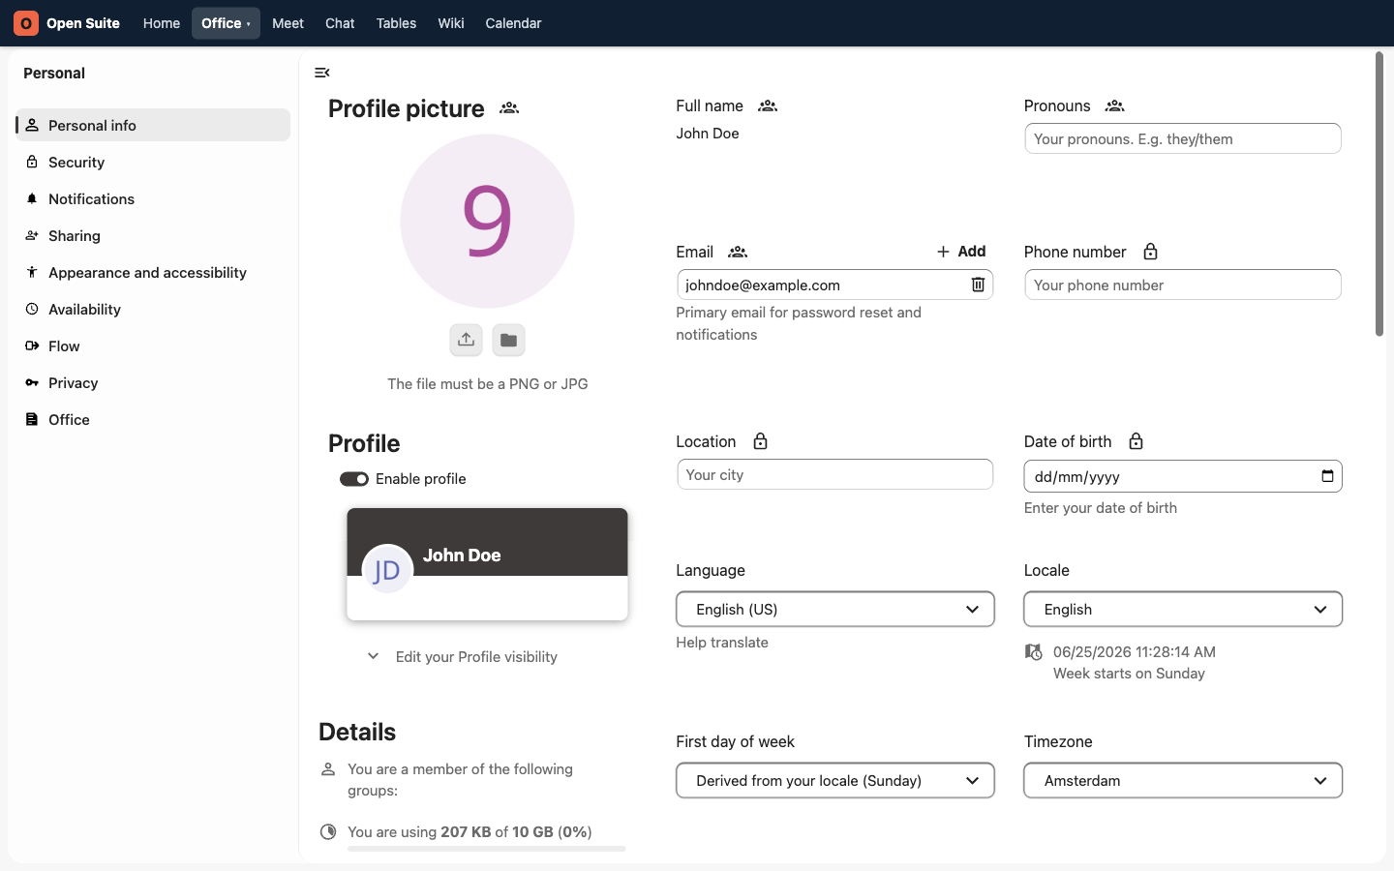1394x871 pixels.
Task: Click the Profile picture scope icon
Action: (x=509, y=108)
